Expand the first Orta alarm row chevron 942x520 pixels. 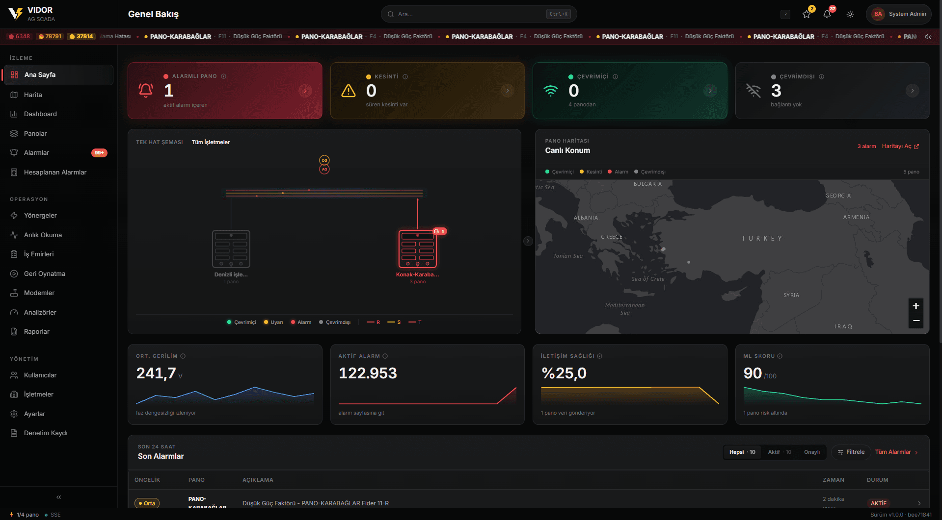[919, 503]
